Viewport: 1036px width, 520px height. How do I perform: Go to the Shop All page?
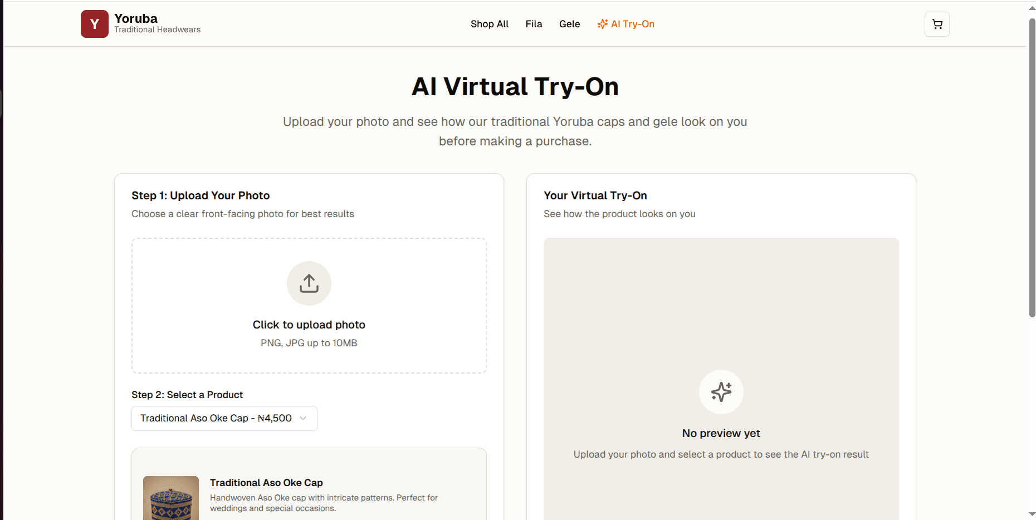[489, 24]
